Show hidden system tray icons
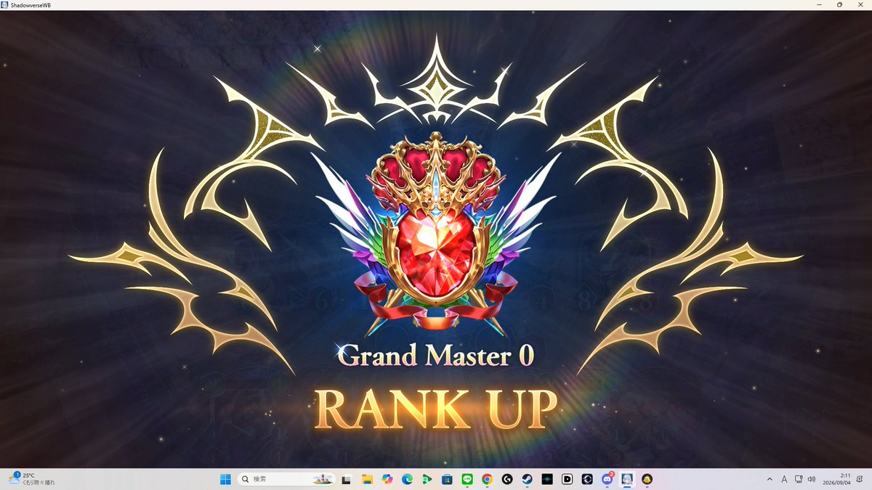This screenshot has height=490, width=872. [770, 479]
